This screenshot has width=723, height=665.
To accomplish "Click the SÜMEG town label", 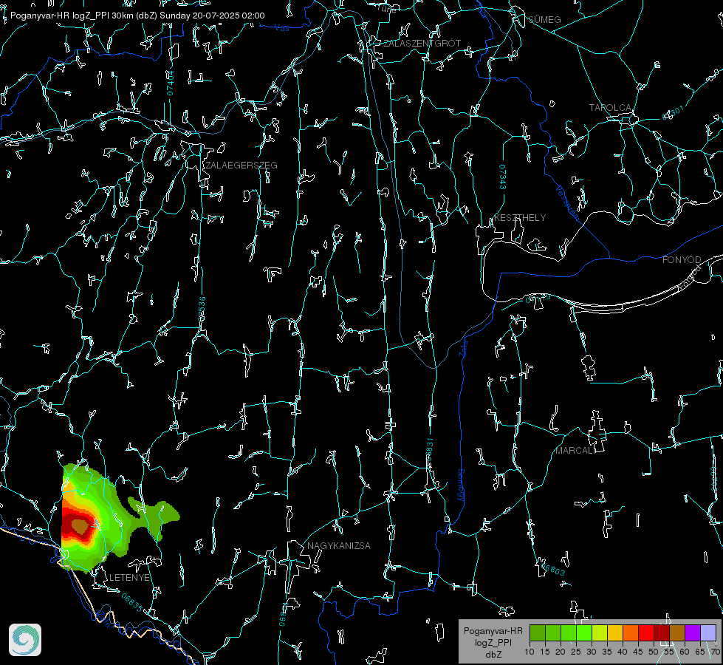I will click(544, 19).
